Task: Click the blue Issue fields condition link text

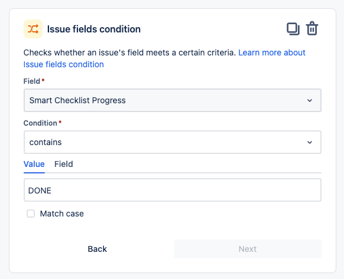Action: (64, 64)
